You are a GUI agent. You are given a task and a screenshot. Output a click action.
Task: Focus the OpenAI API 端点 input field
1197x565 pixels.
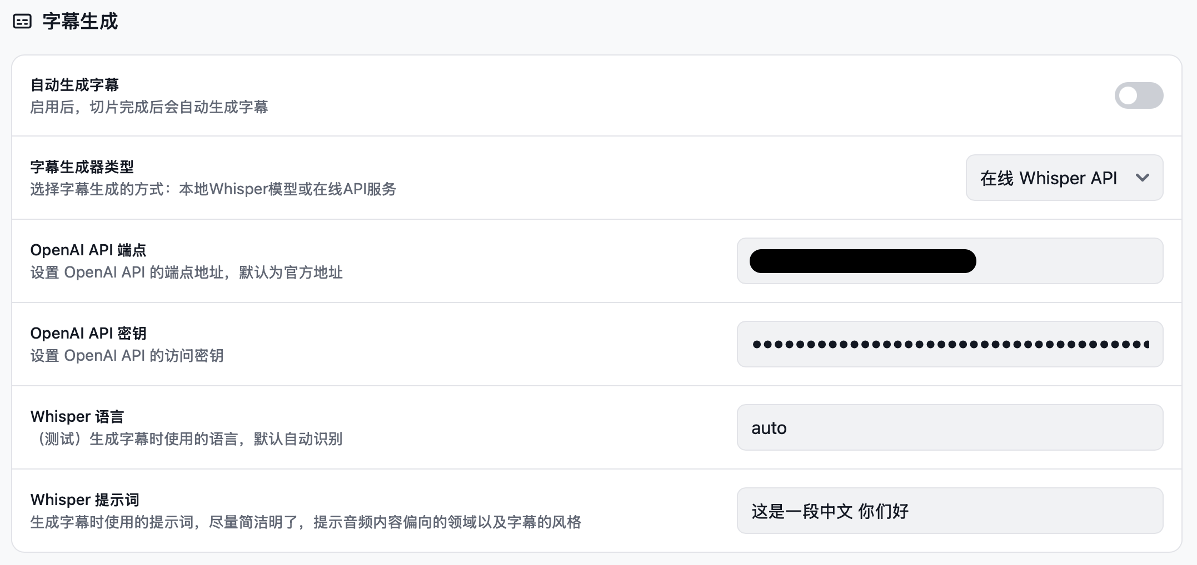[950, 261]
